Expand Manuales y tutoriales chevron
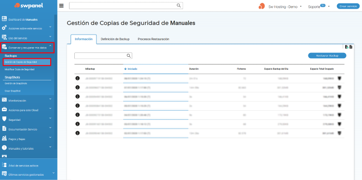This screenshot has height=180, width=362. coord(50,147)
